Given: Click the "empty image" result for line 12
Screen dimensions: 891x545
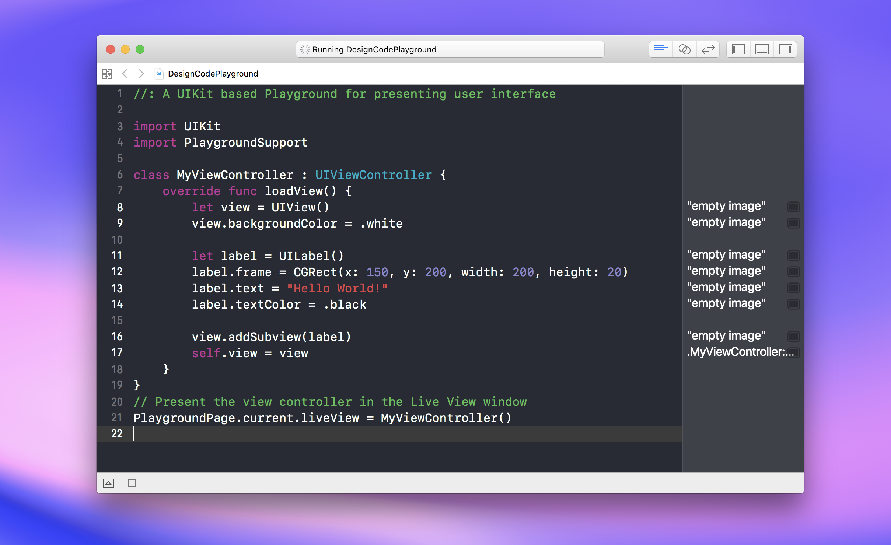Looking at the screenshot, I should click(x=726, y=271).
